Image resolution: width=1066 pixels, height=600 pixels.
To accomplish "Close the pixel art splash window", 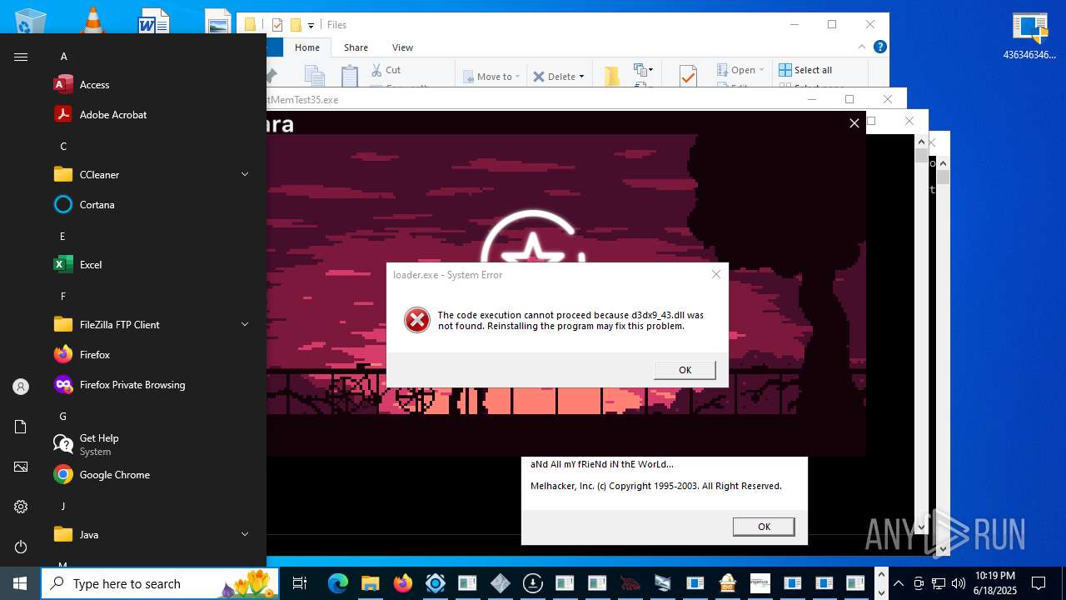I will click(x=854, y=123).
